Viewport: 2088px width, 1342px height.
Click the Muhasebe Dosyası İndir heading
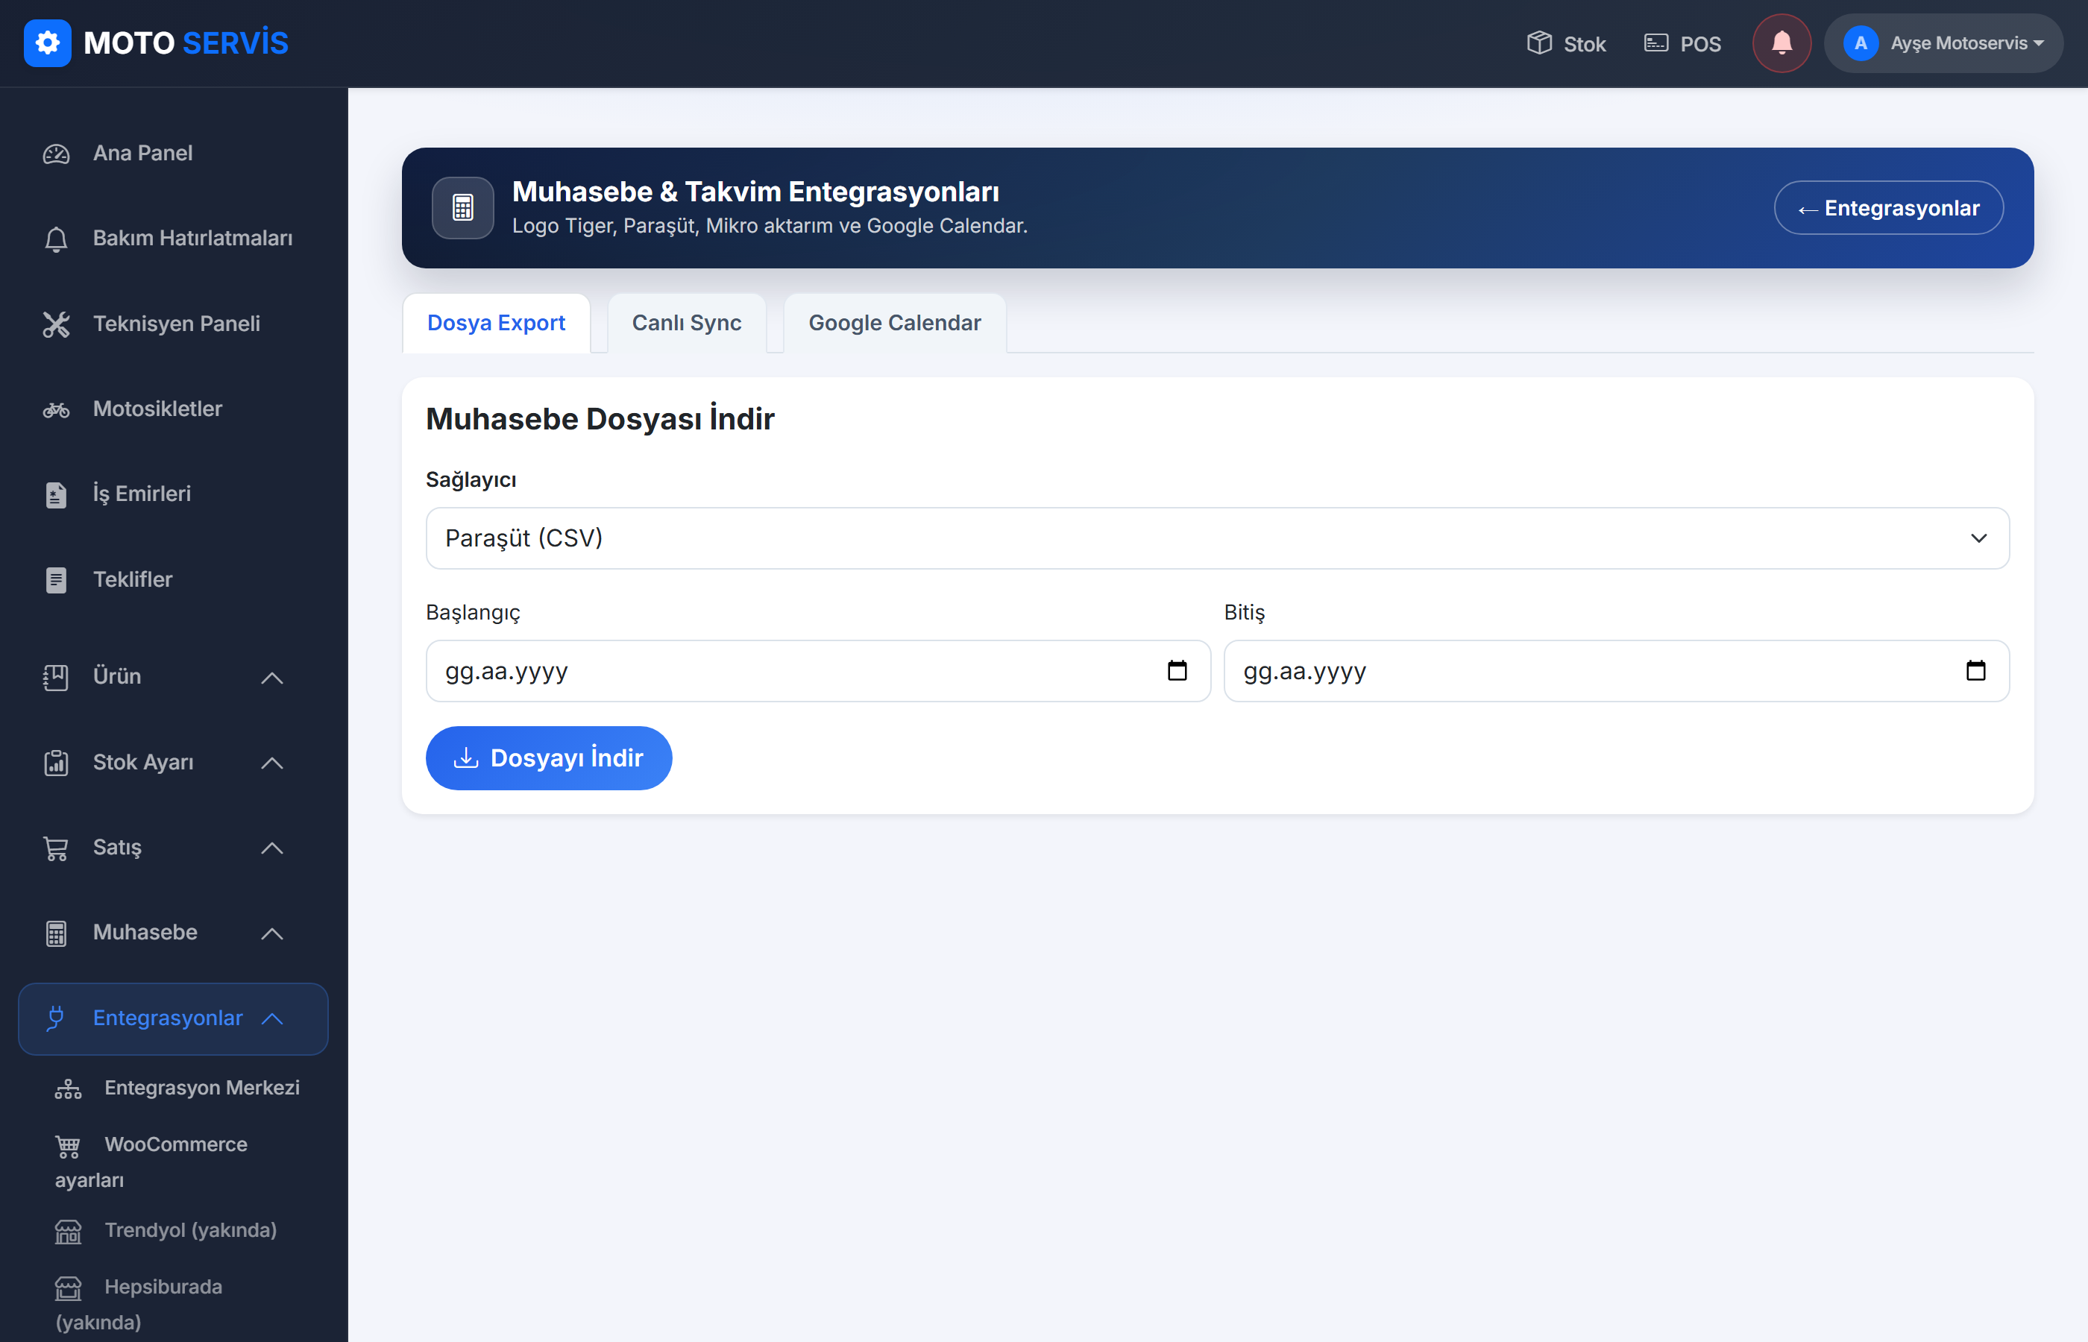pyautogui.click(x=600, y=419)
